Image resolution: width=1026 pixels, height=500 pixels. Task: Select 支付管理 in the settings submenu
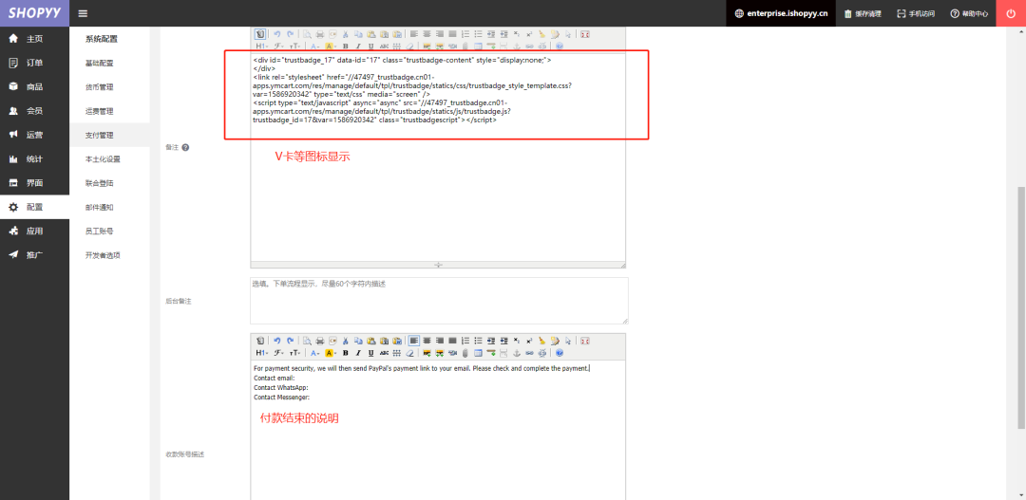(x=99, y=136)
